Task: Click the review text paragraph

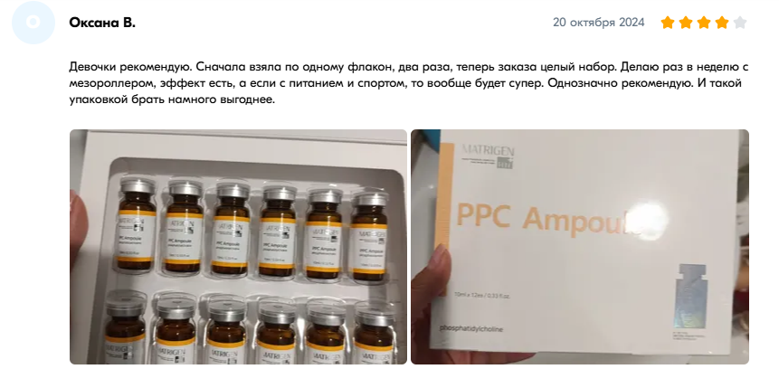Action: [408, 83]
